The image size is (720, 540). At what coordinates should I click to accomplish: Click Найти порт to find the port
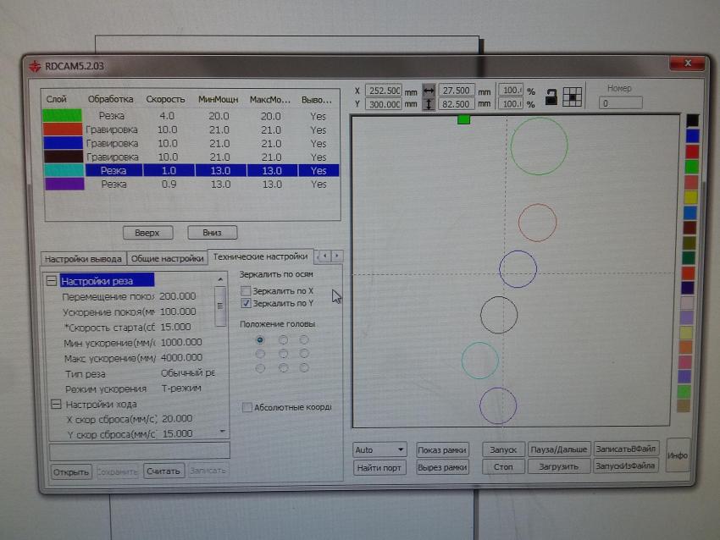tap(380, 467)
